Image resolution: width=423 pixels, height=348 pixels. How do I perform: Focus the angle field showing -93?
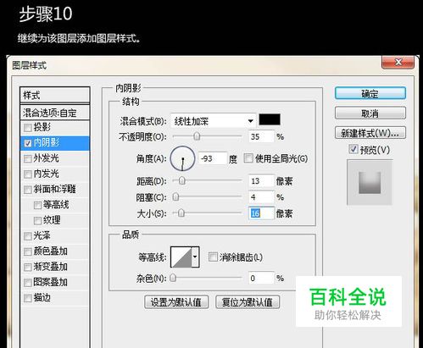pos(213,158)
